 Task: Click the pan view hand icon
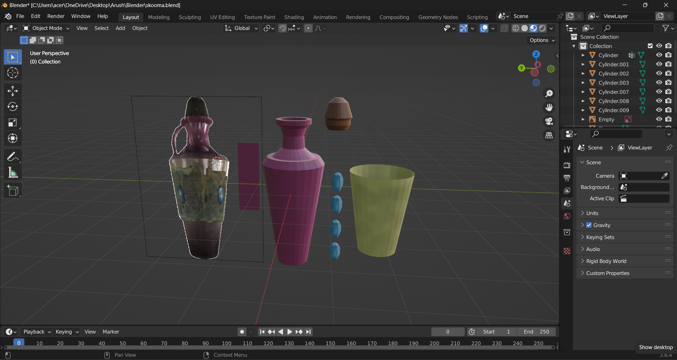pyautogui.click(x=549, y=107)
